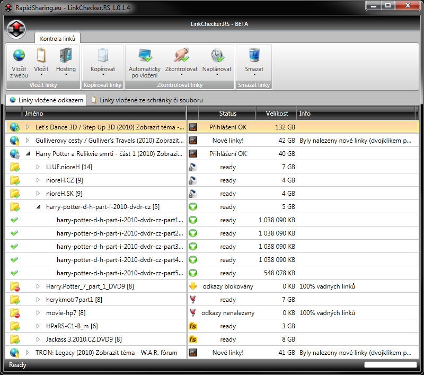This screenshot has height=375, width=424.
Task: Click the Smazat recycle bin icon
Action: 254,56
